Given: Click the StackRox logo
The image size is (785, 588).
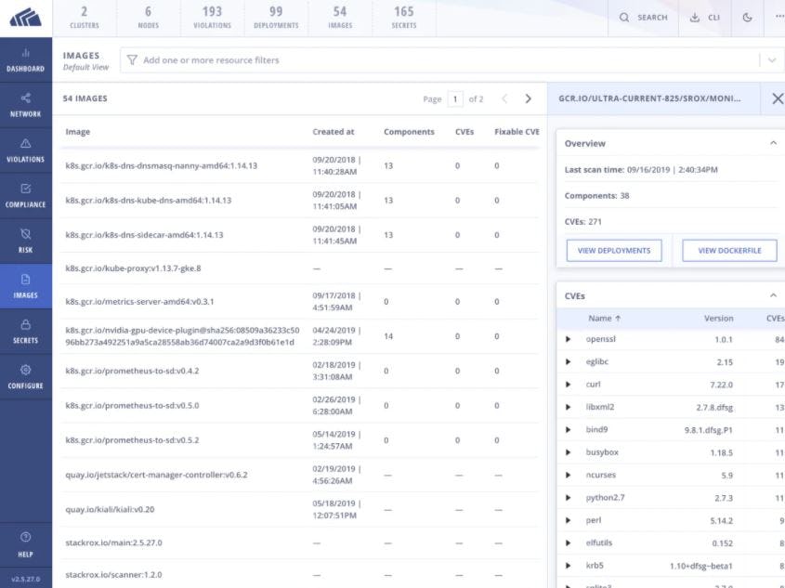Looking at the screenshot, I should 25,17.
